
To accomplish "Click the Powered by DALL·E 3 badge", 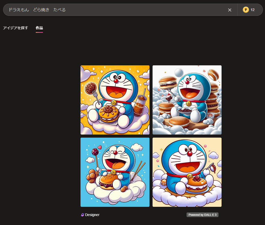I will [202, 215].
